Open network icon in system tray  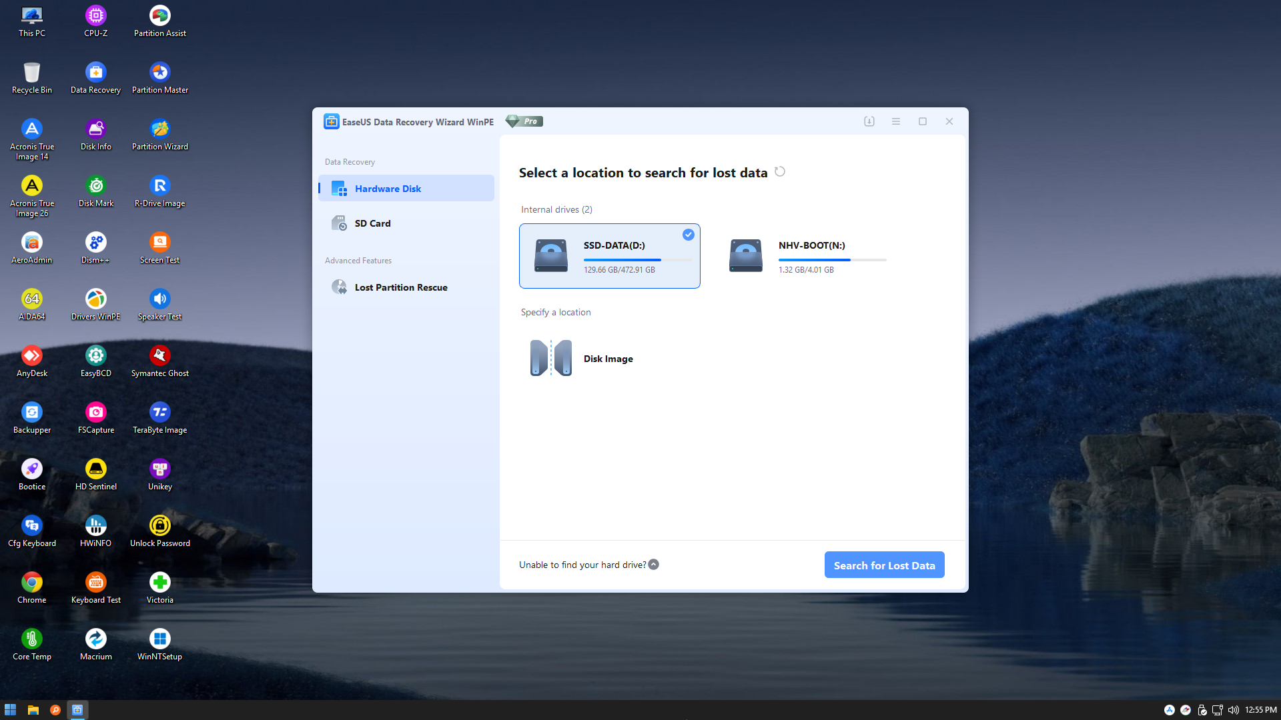(x=1218, y=710)
